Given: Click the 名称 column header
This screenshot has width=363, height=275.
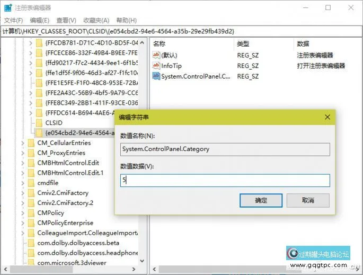Looking at the screenshot, I should coord(160,44).
